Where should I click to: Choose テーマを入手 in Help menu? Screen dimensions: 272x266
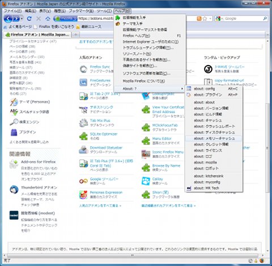click(150, 24)
